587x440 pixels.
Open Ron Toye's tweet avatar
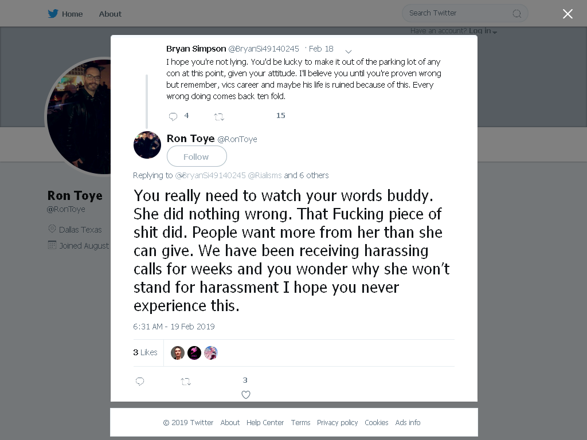click(147, 145)
